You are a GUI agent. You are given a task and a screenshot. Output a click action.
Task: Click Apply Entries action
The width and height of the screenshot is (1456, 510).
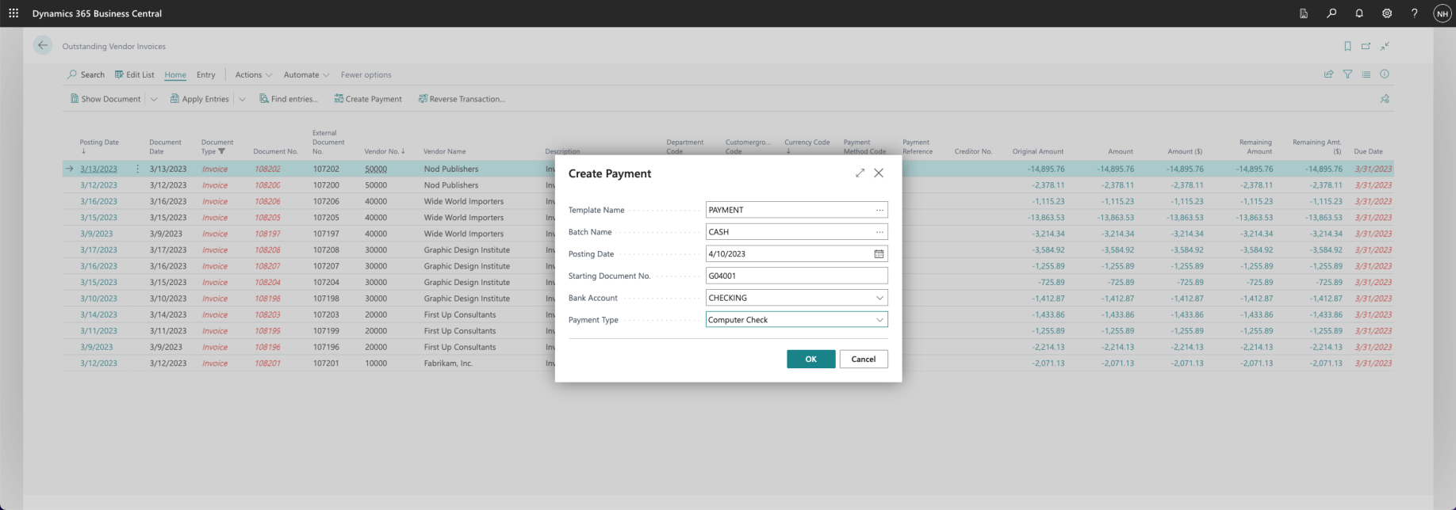click(200, 99)
